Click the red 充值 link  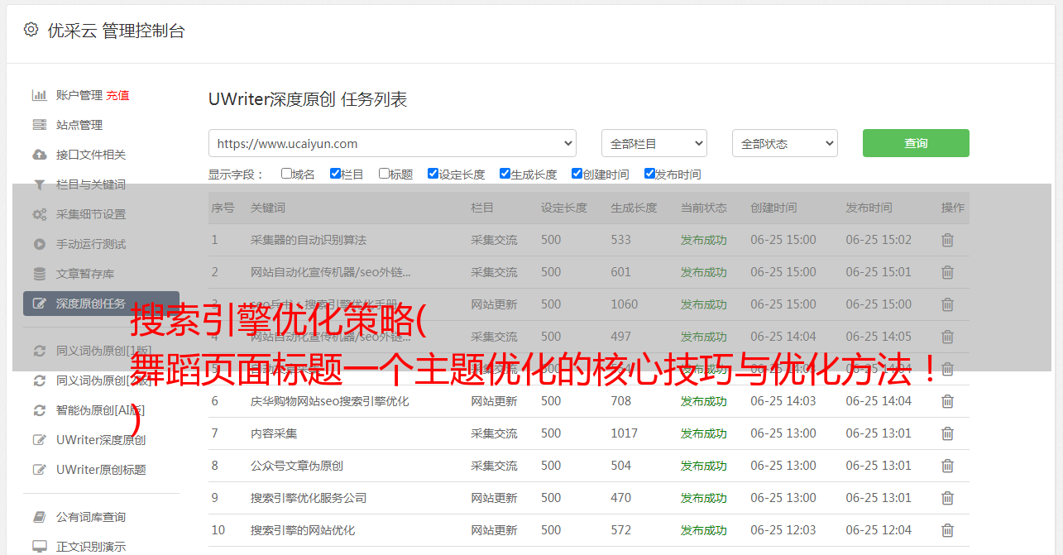point(117,95)
